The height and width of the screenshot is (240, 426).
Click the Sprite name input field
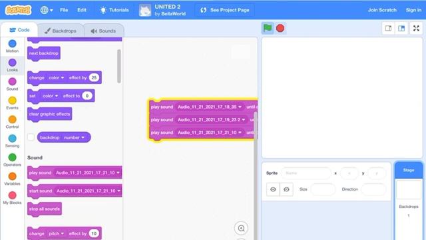(x=306, y=173)
